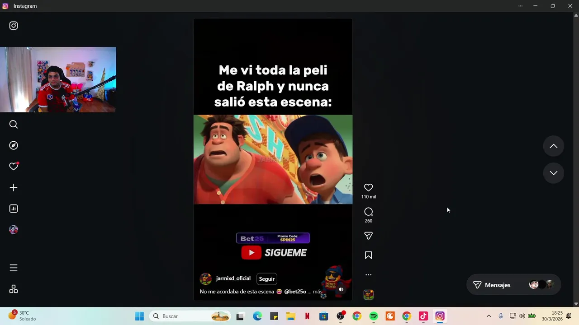579x325 pixels.
Task: Open Explore compass icon in sidebar
Action: click(x=14, y=145)
